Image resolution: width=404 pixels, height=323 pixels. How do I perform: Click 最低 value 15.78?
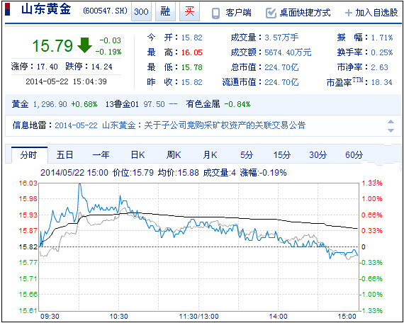[x=191, y=67]
